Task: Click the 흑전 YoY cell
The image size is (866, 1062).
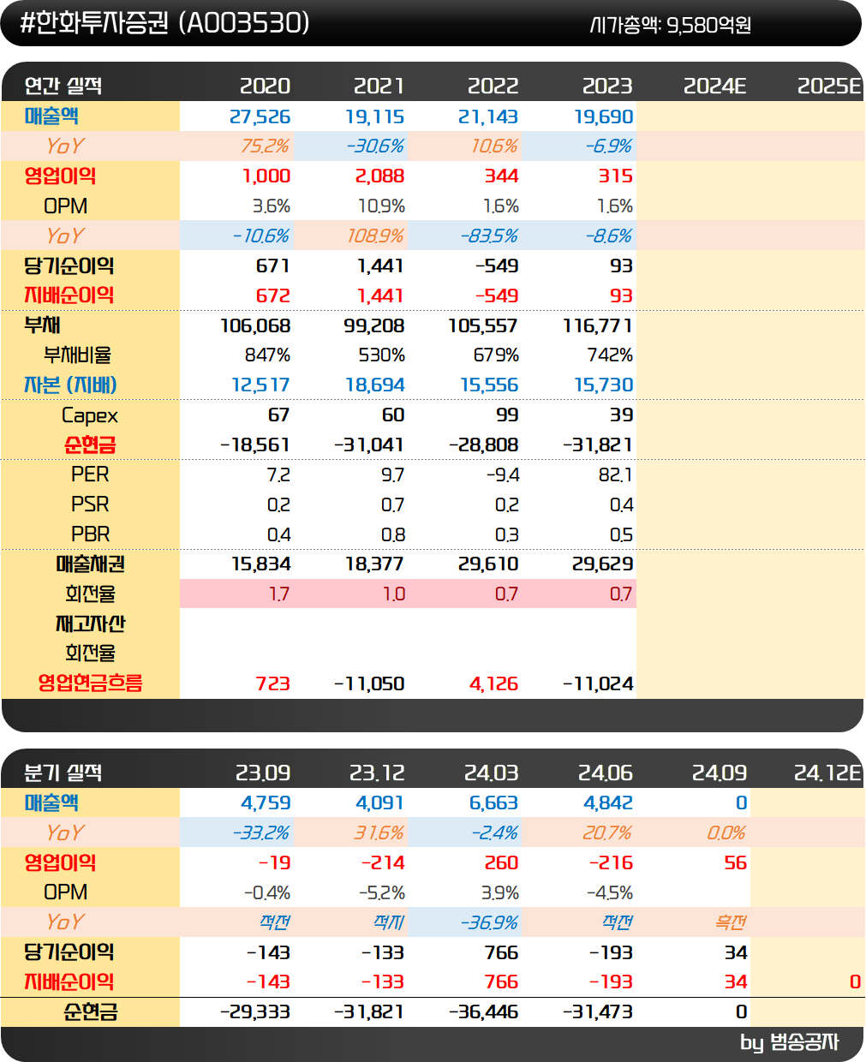Action: (731, 922)
